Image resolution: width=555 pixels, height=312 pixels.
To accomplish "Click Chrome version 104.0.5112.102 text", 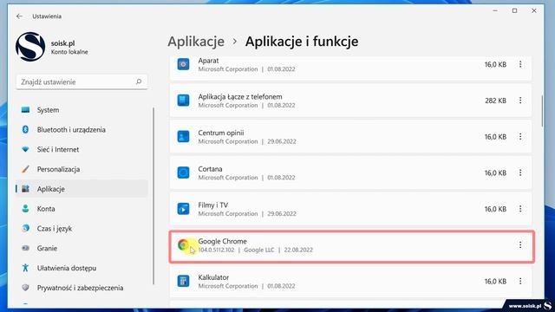I will (x=216, y=250).
